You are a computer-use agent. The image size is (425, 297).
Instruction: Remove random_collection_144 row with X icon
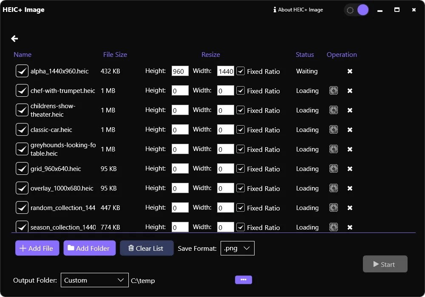[350, 207]
